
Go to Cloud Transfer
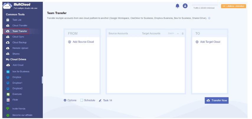click(x=20, y=26)
